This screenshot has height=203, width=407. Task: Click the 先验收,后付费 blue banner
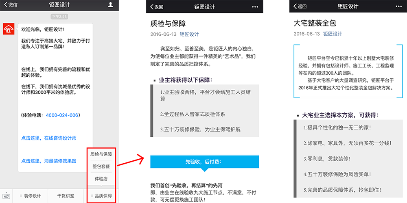click(x=205, y=162)
